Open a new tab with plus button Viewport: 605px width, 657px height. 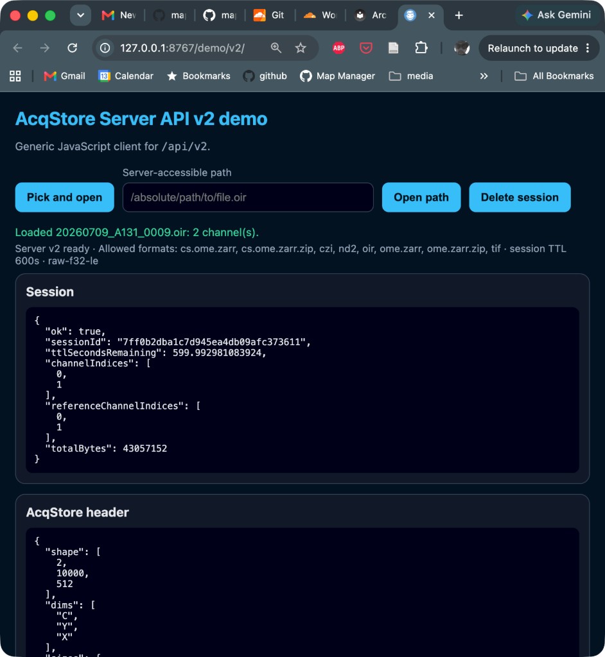[x=459, y=15]
